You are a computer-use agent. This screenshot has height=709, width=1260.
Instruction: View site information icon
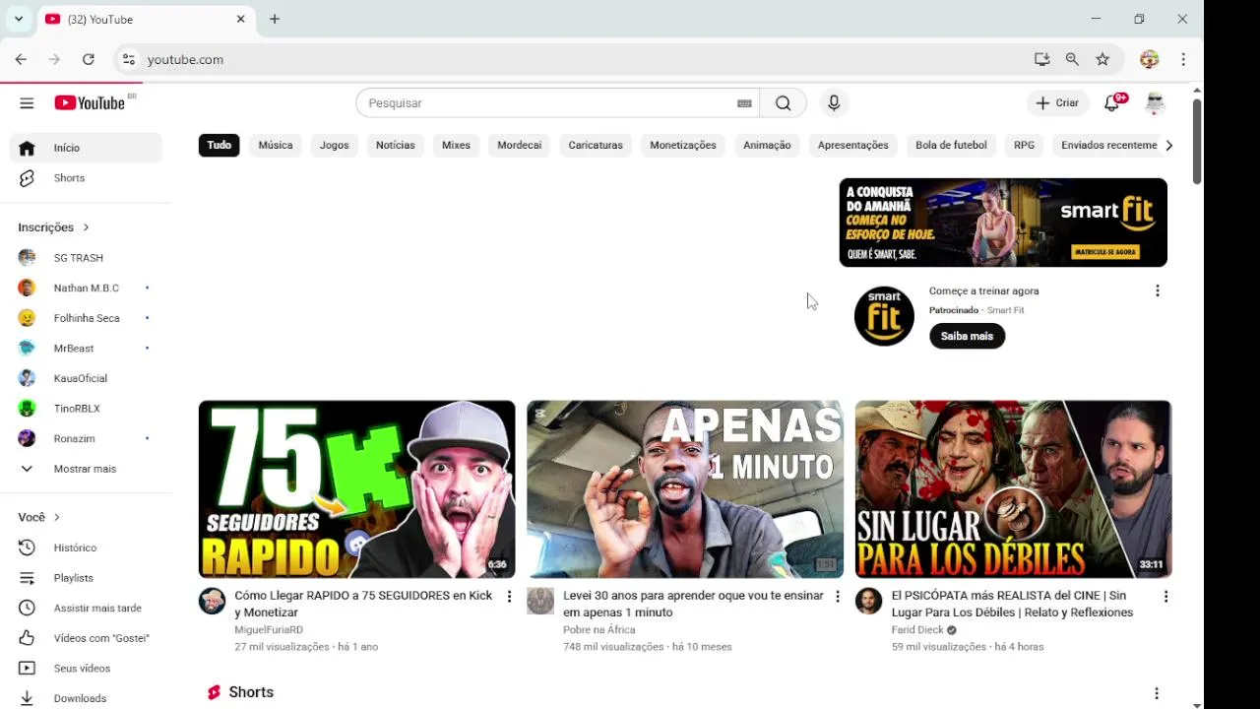[x=128, y=59]
